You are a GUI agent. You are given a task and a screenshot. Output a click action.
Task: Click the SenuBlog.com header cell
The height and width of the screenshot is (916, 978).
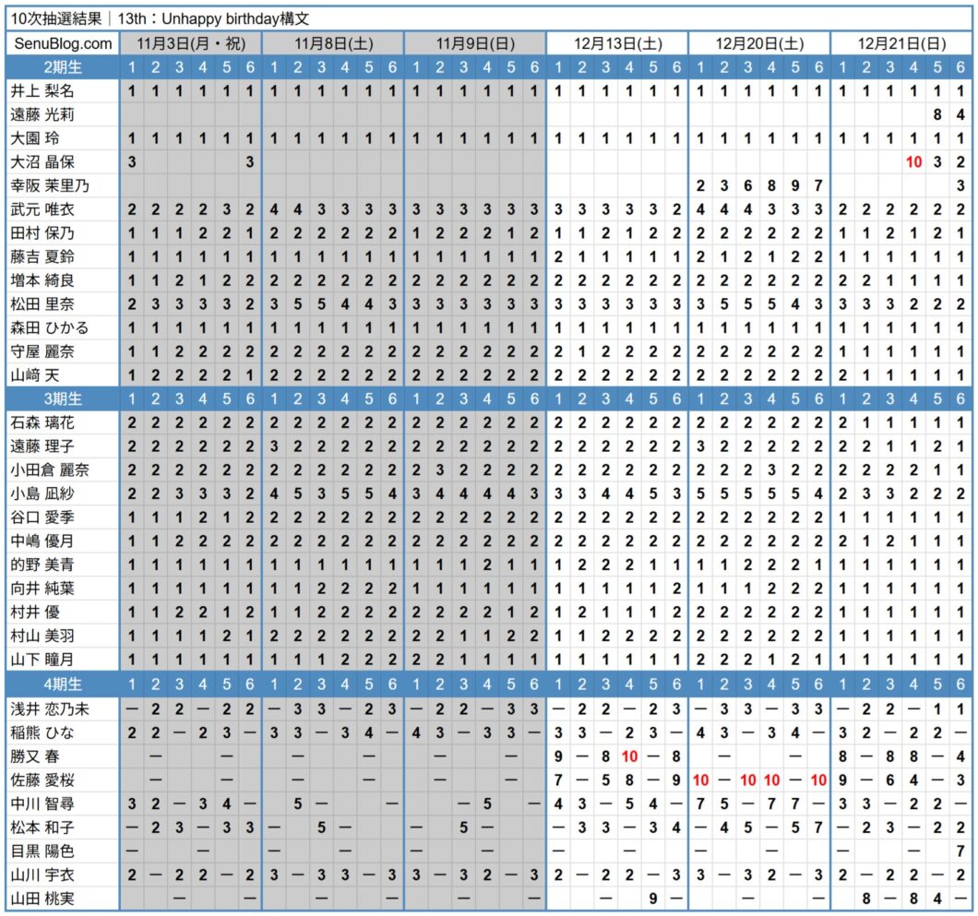63,43
